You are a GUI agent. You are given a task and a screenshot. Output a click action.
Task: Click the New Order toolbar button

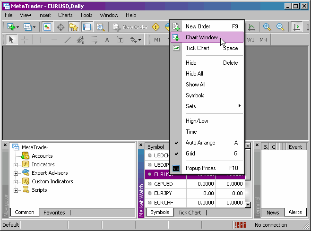(130, 27)
